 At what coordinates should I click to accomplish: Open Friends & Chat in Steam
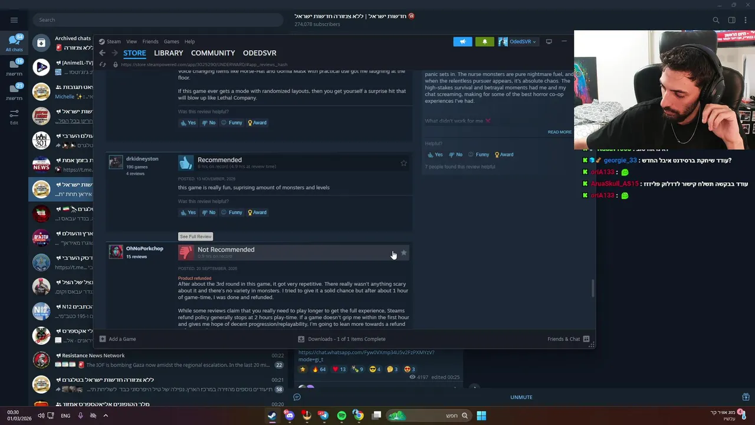[x=569, y=339]
